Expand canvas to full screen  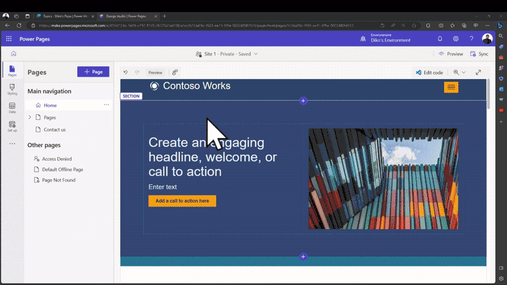478,72
